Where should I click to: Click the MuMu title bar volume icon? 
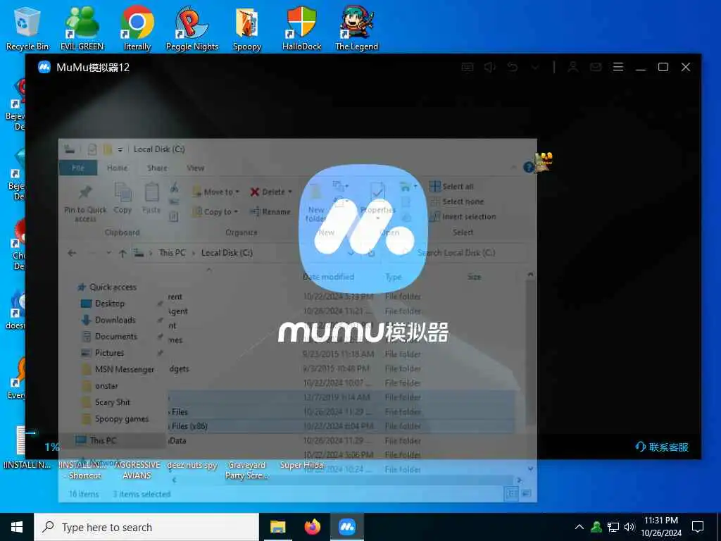[x=490, y=67]
